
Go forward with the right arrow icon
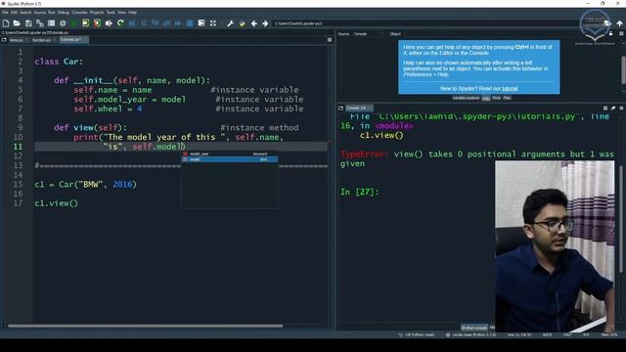pos(265,23)
